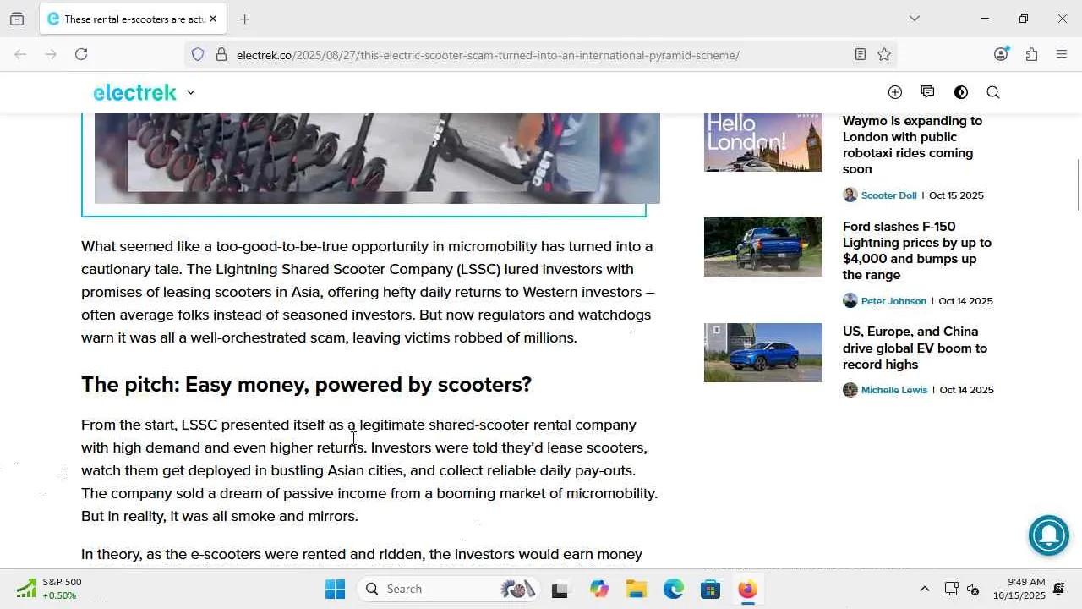Viewport: 1082px width, 609px height.
Task: Click author name Peter Johnson
Action: click(x=893, y=301)
